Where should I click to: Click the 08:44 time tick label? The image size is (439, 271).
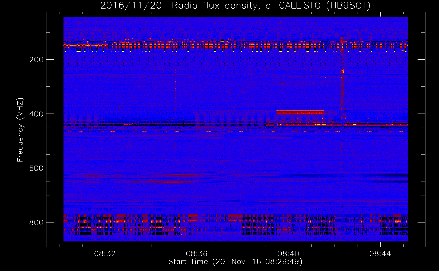(x=380, y=254)
